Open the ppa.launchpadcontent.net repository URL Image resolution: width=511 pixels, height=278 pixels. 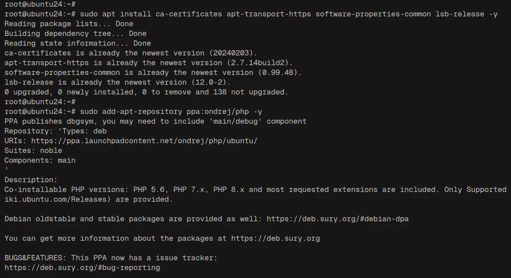[x=144, y=141]
